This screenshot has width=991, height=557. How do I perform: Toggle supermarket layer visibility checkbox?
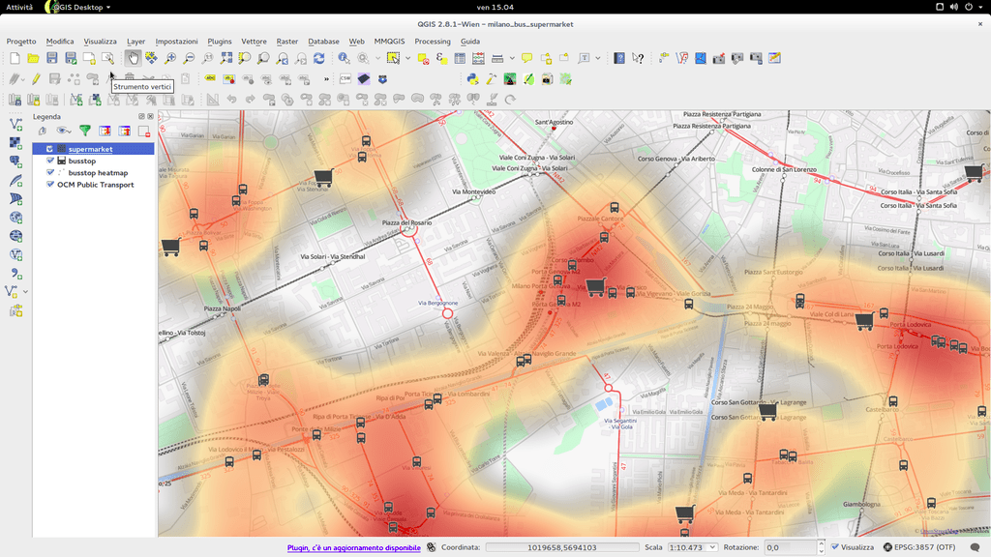[x=49, y=149]
